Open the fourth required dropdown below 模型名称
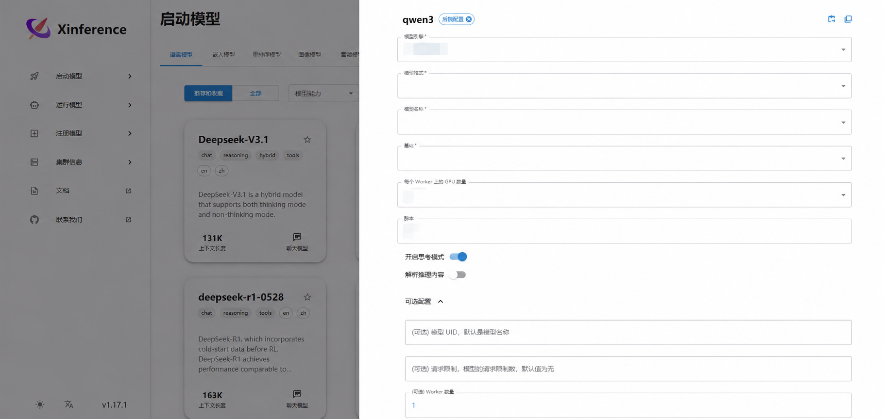The height and width of the screenshot is (419, 884). point(624,159)
